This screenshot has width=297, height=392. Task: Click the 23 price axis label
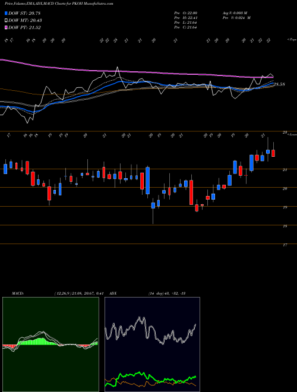(285, 132)
